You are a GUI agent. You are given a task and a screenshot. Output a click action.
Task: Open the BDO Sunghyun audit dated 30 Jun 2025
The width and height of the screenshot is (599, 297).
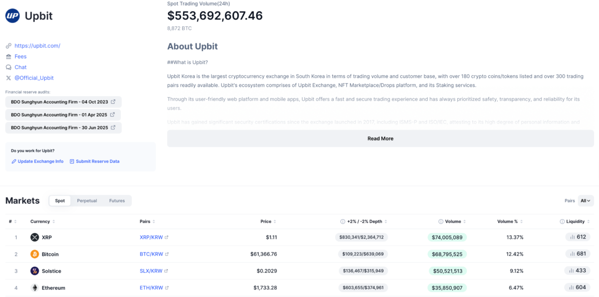pyautogui.click(x=63, y=128)
